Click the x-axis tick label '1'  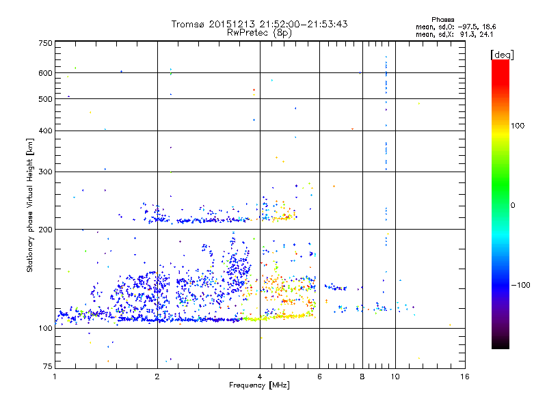pos(55,377)
